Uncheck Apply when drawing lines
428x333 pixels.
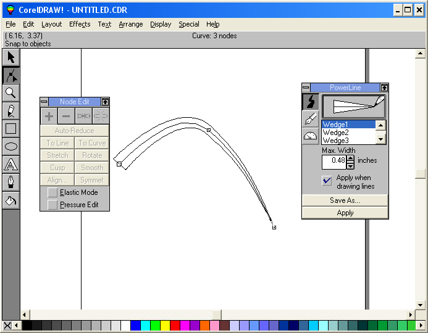point(327,181)
